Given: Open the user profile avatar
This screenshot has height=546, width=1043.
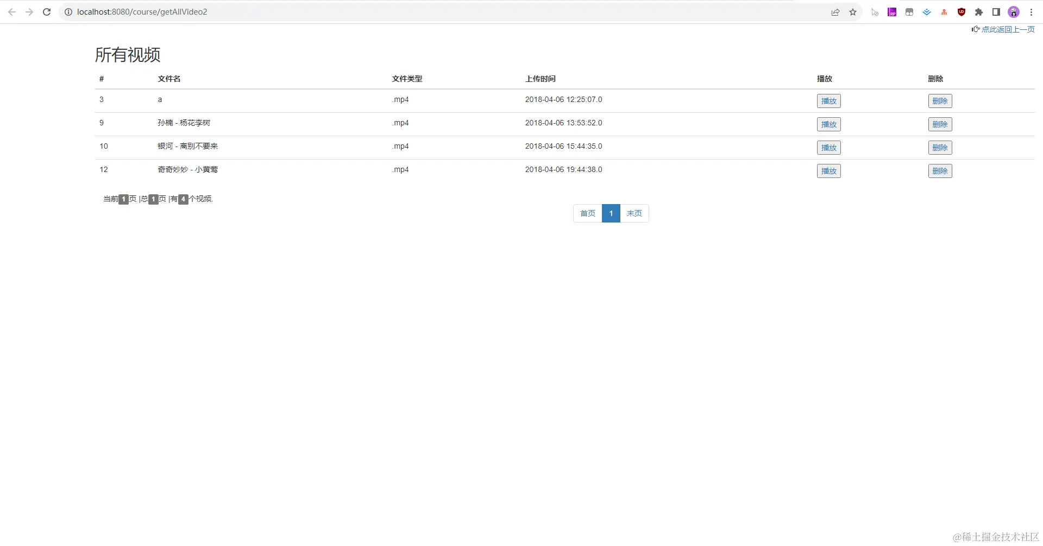Looking at the screenshot, I should [1014, 12].
